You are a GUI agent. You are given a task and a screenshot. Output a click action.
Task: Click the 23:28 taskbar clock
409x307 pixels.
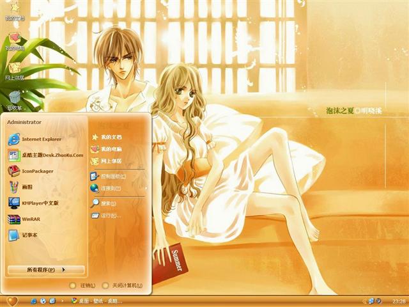[399, 301]
